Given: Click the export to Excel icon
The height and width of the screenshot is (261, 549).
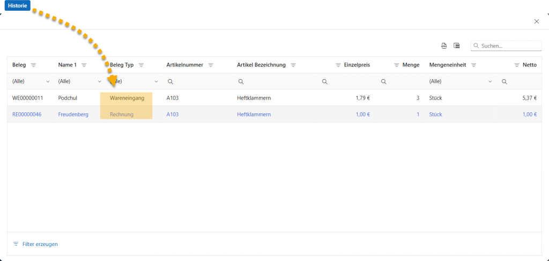Looking at the screenshot, I should (444, 45).
